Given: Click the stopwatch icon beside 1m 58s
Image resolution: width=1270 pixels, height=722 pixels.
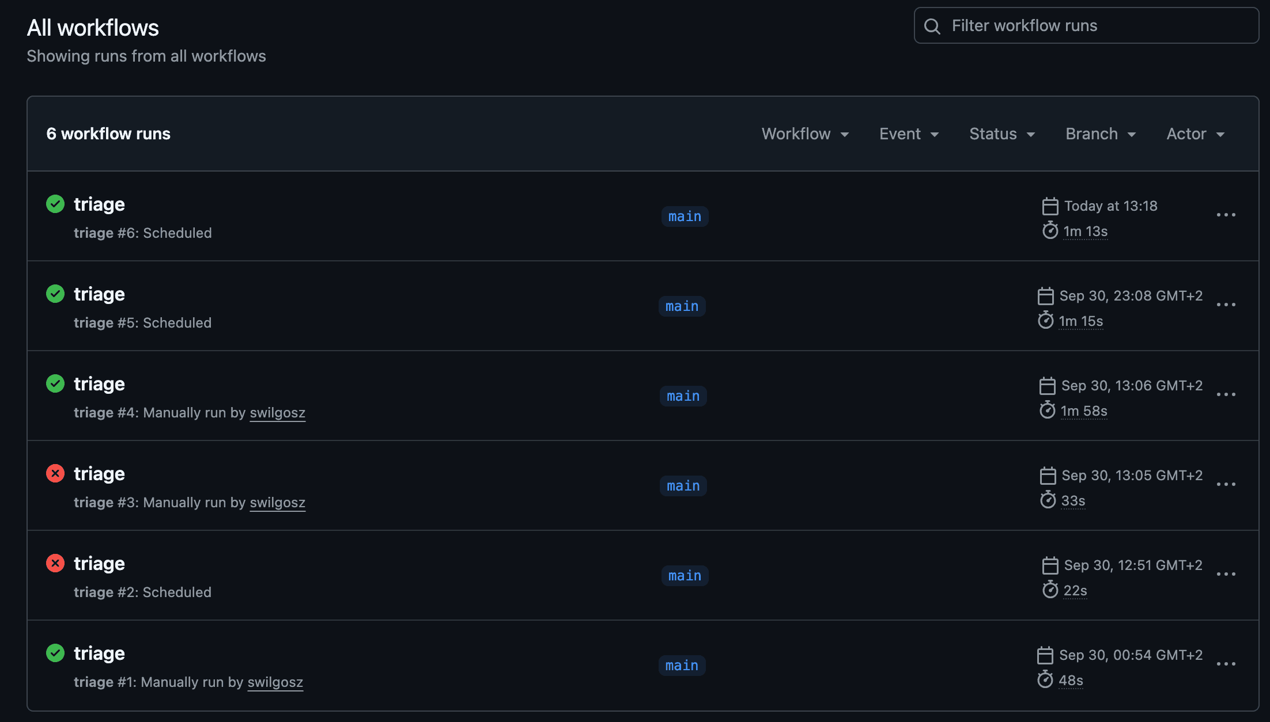Looking at the screenshot, I should pyautogui.click(x=1048, y=410).
